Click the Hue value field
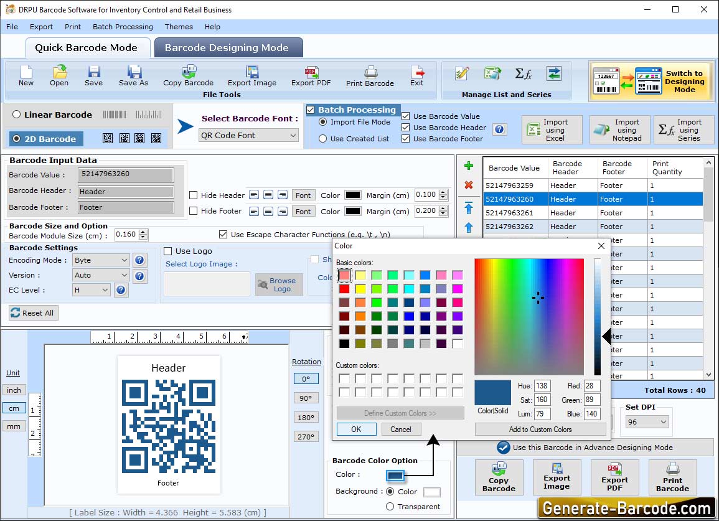719x521 pixels. point(542,386)
